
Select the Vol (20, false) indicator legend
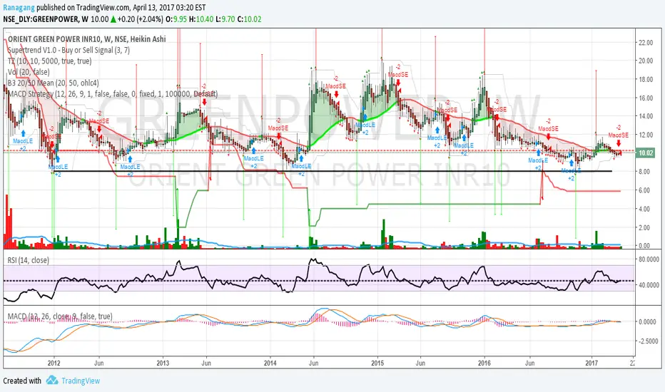pyautogui.click(x=29, y=72)
